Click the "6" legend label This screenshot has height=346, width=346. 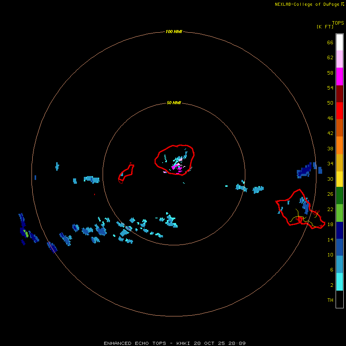[332, 270]
